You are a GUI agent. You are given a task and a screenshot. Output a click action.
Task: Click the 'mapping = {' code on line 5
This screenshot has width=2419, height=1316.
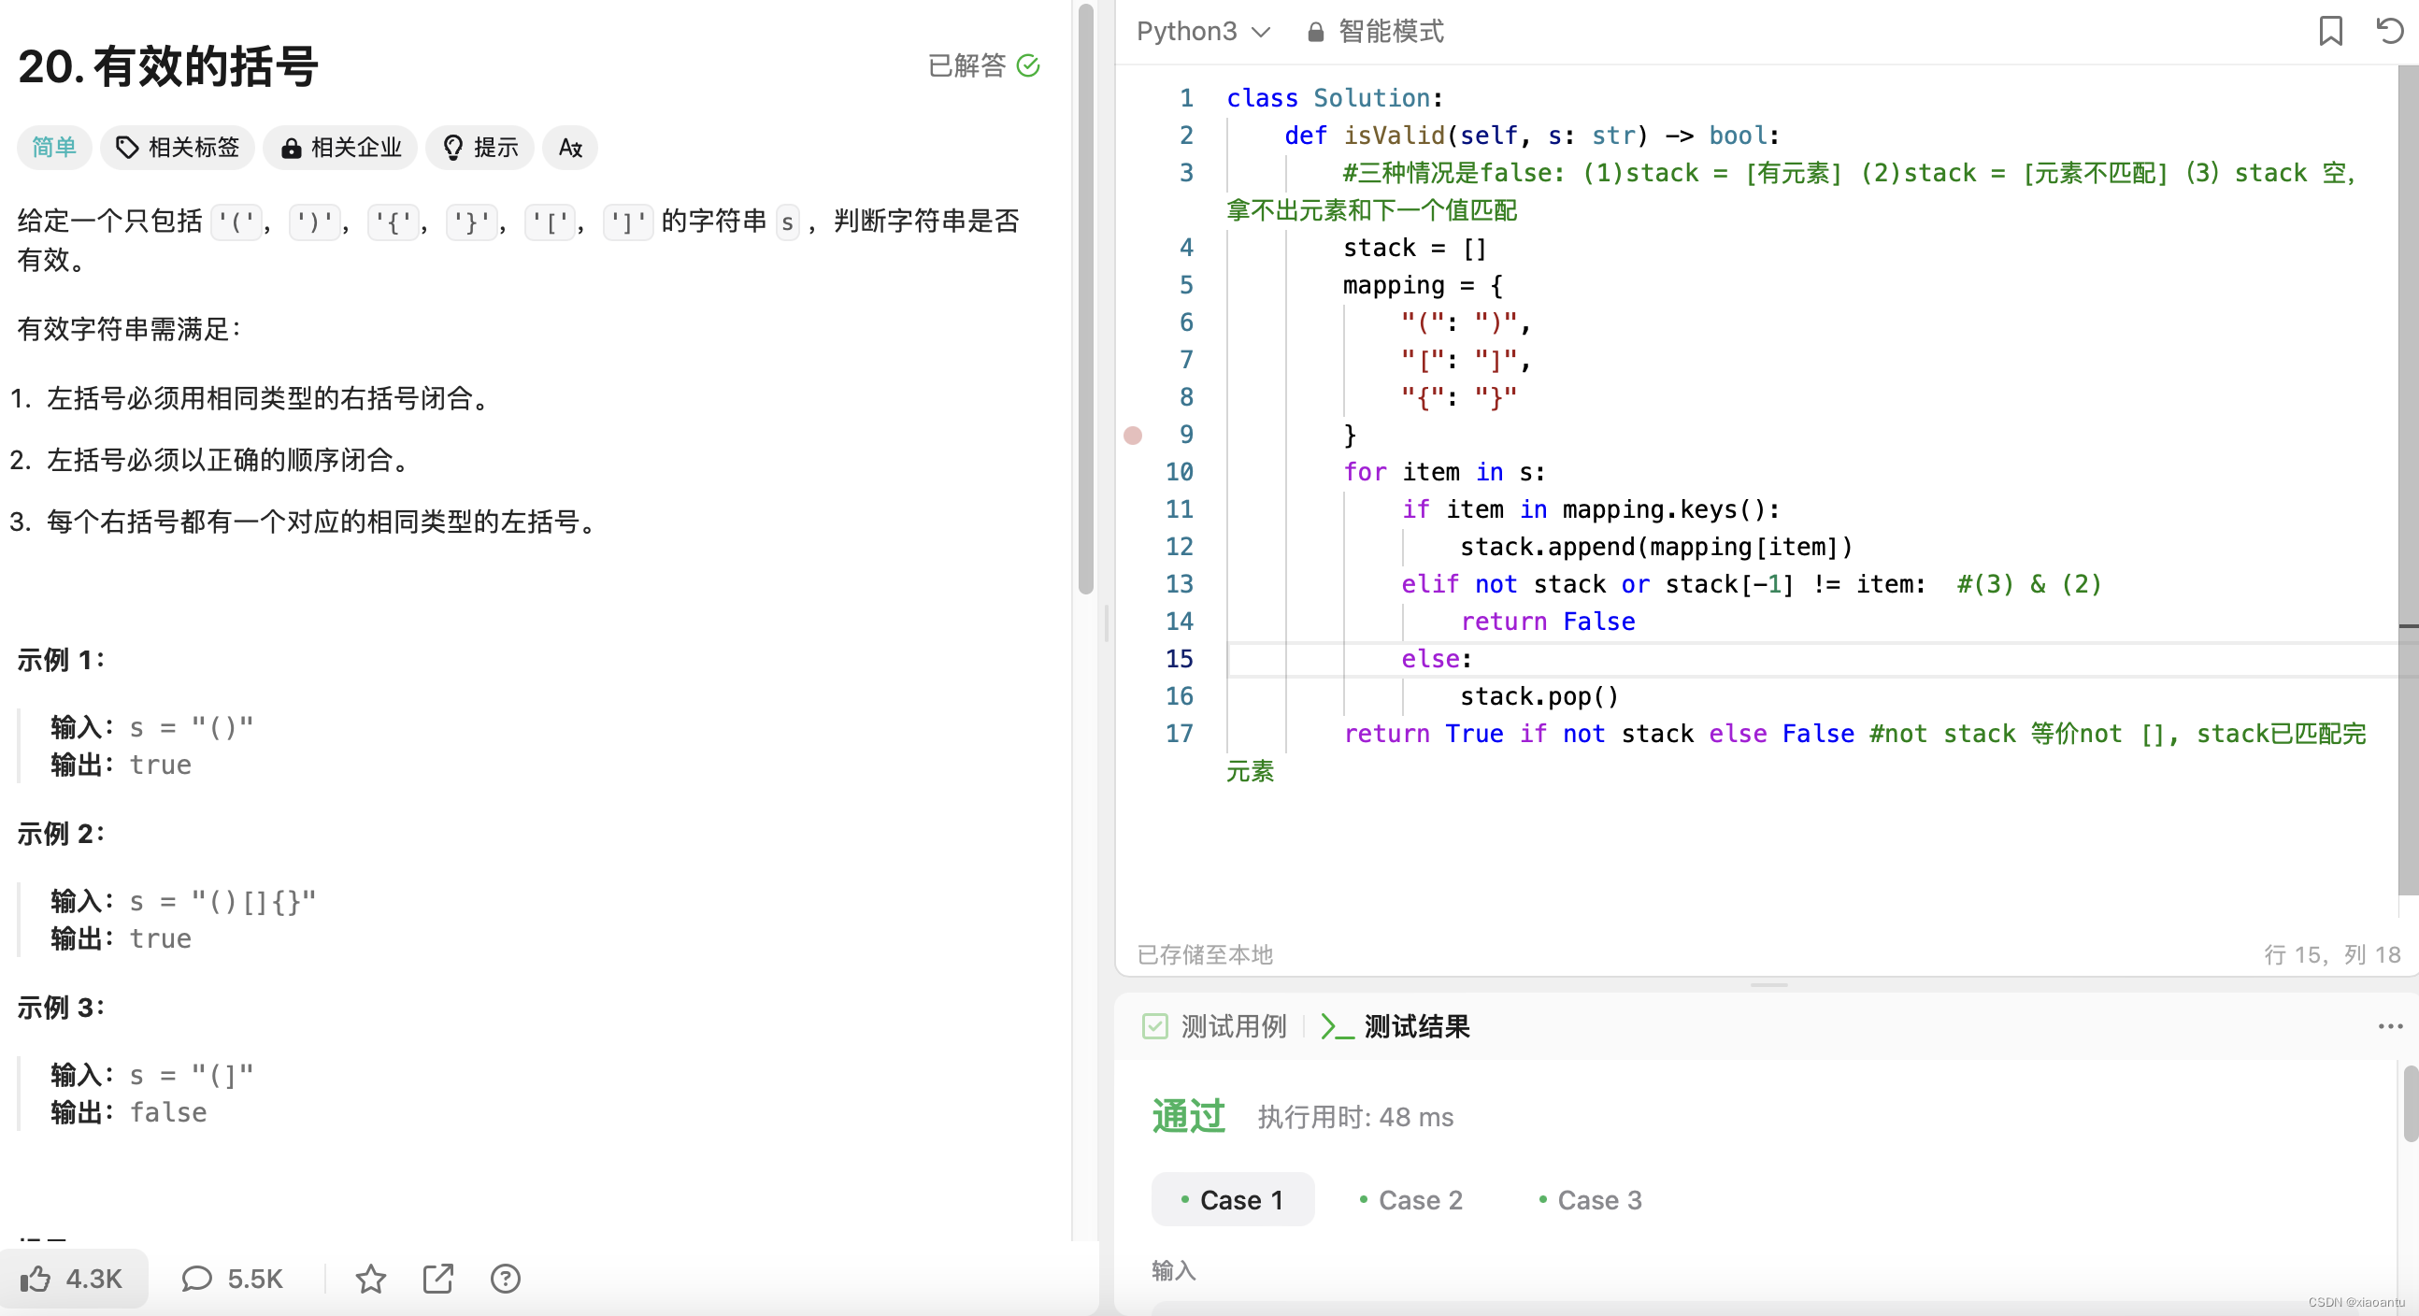[x=1422, y=286]
